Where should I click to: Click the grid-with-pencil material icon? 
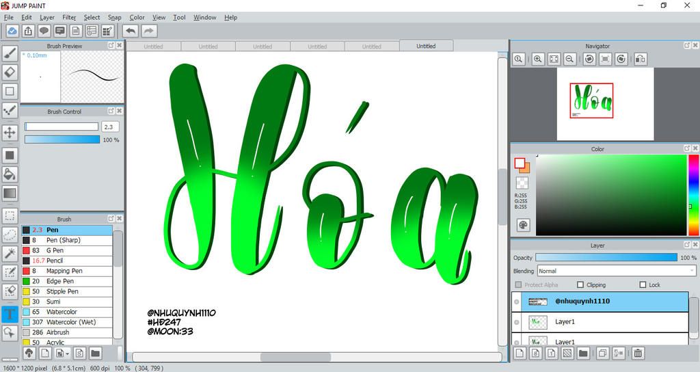(107, 31)
